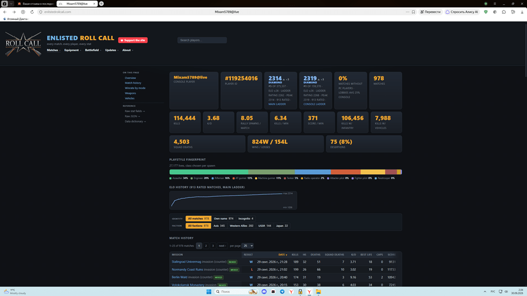Filter matches by Western Allies faction
The height and width of the screenshot is (296, 527).
pyautogui.click(x=241, y=226)
